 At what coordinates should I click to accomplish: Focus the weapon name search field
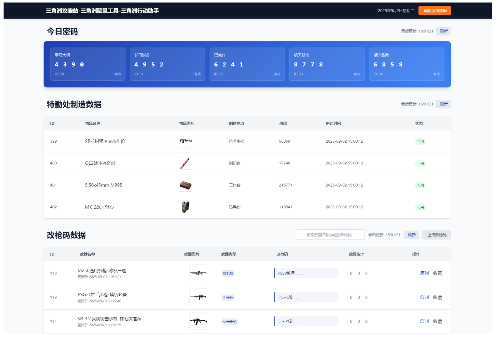point(330,235)
